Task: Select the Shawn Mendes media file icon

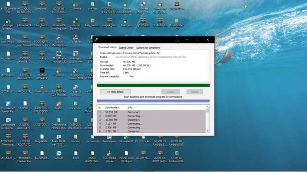Action: pos(59,41)
